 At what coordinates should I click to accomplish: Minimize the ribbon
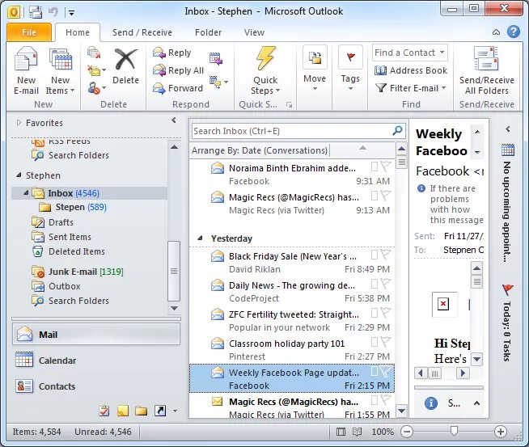(x=496, y=32)
